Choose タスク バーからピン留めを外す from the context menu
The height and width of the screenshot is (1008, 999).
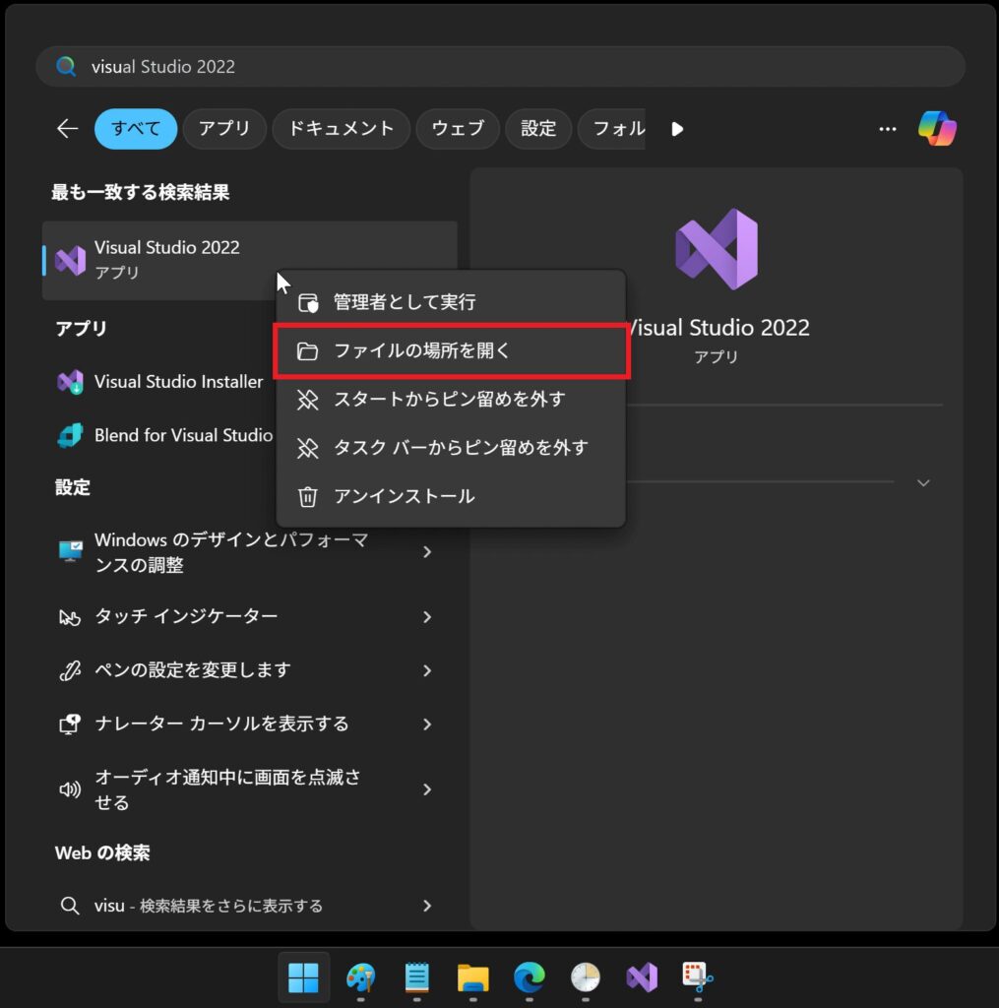point(451,448)
